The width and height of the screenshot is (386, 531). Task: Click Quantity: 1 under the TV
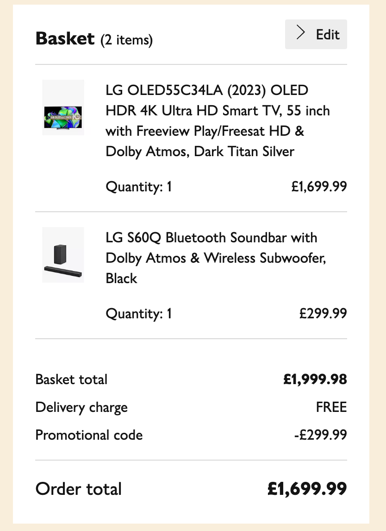coord(139,187)
